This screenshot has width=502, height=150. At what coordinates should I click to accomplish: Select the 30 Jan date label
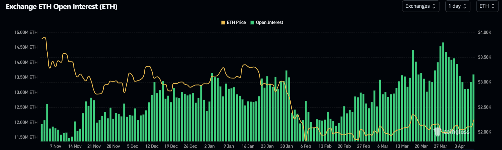coord(286,146)
